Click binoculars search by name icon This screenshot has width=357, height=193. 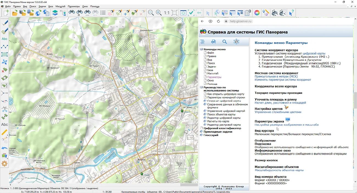point(80,13)
